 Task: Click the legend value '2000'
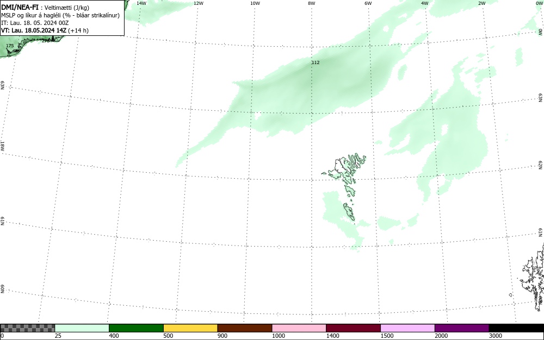pyautogui.click(x=441, y=336)
